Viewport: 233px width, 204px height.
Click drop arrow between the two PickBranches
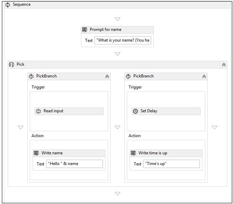point(117,127)
